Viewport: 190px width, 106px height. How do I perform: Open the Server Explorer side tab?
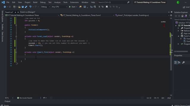[x=2, y=16]
